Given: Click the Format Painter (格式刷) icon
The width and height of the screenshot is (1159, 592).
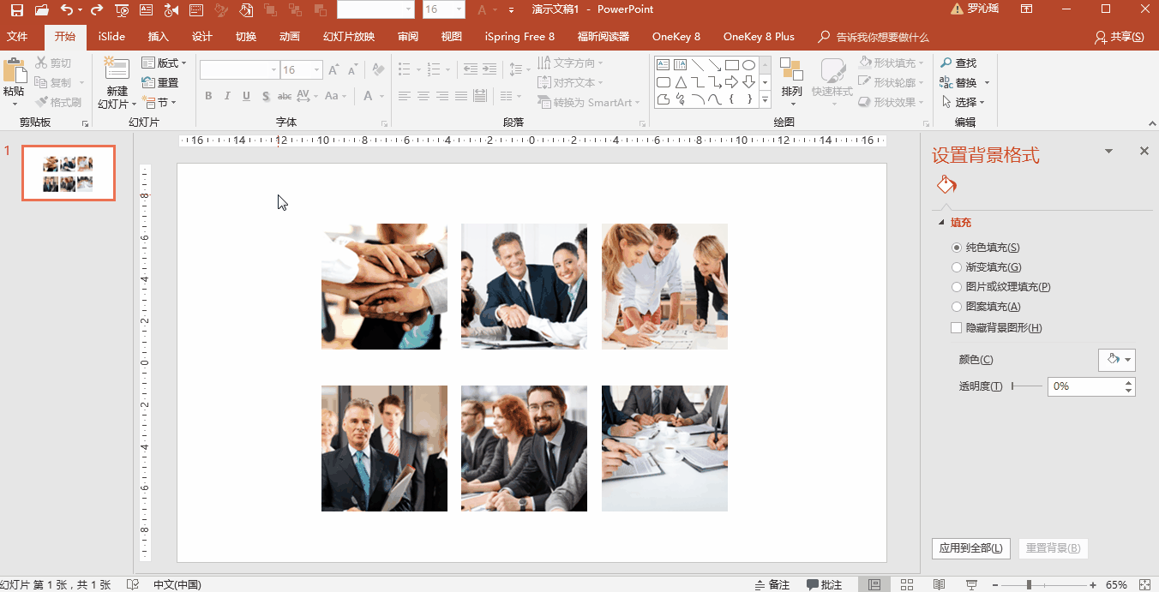Looking at the screenshot, I should [x=41, y=102].
